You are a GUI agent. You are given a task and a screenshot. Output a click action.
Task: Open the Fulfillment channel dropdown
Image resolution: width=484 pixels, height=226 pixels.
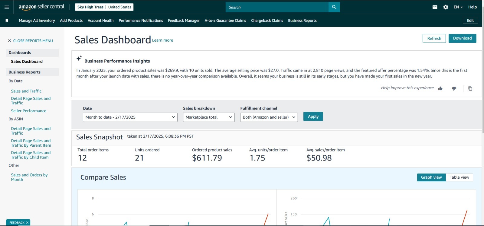(269, 117)
